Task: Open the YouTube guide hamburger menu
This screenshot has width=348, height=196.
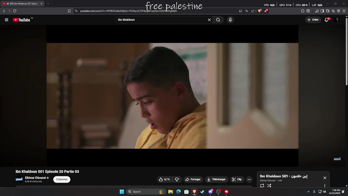Action: (7, 20)
